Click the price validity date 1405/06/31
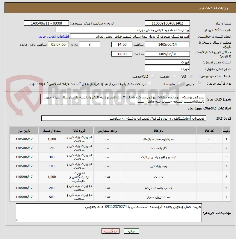236x239 pixels. click(x=167, y=54)
